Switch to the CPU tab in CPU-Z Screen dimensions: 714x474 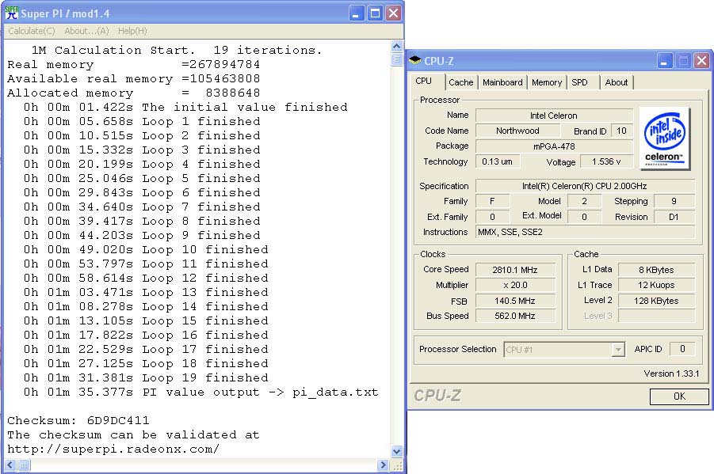(x=424, y=81)
